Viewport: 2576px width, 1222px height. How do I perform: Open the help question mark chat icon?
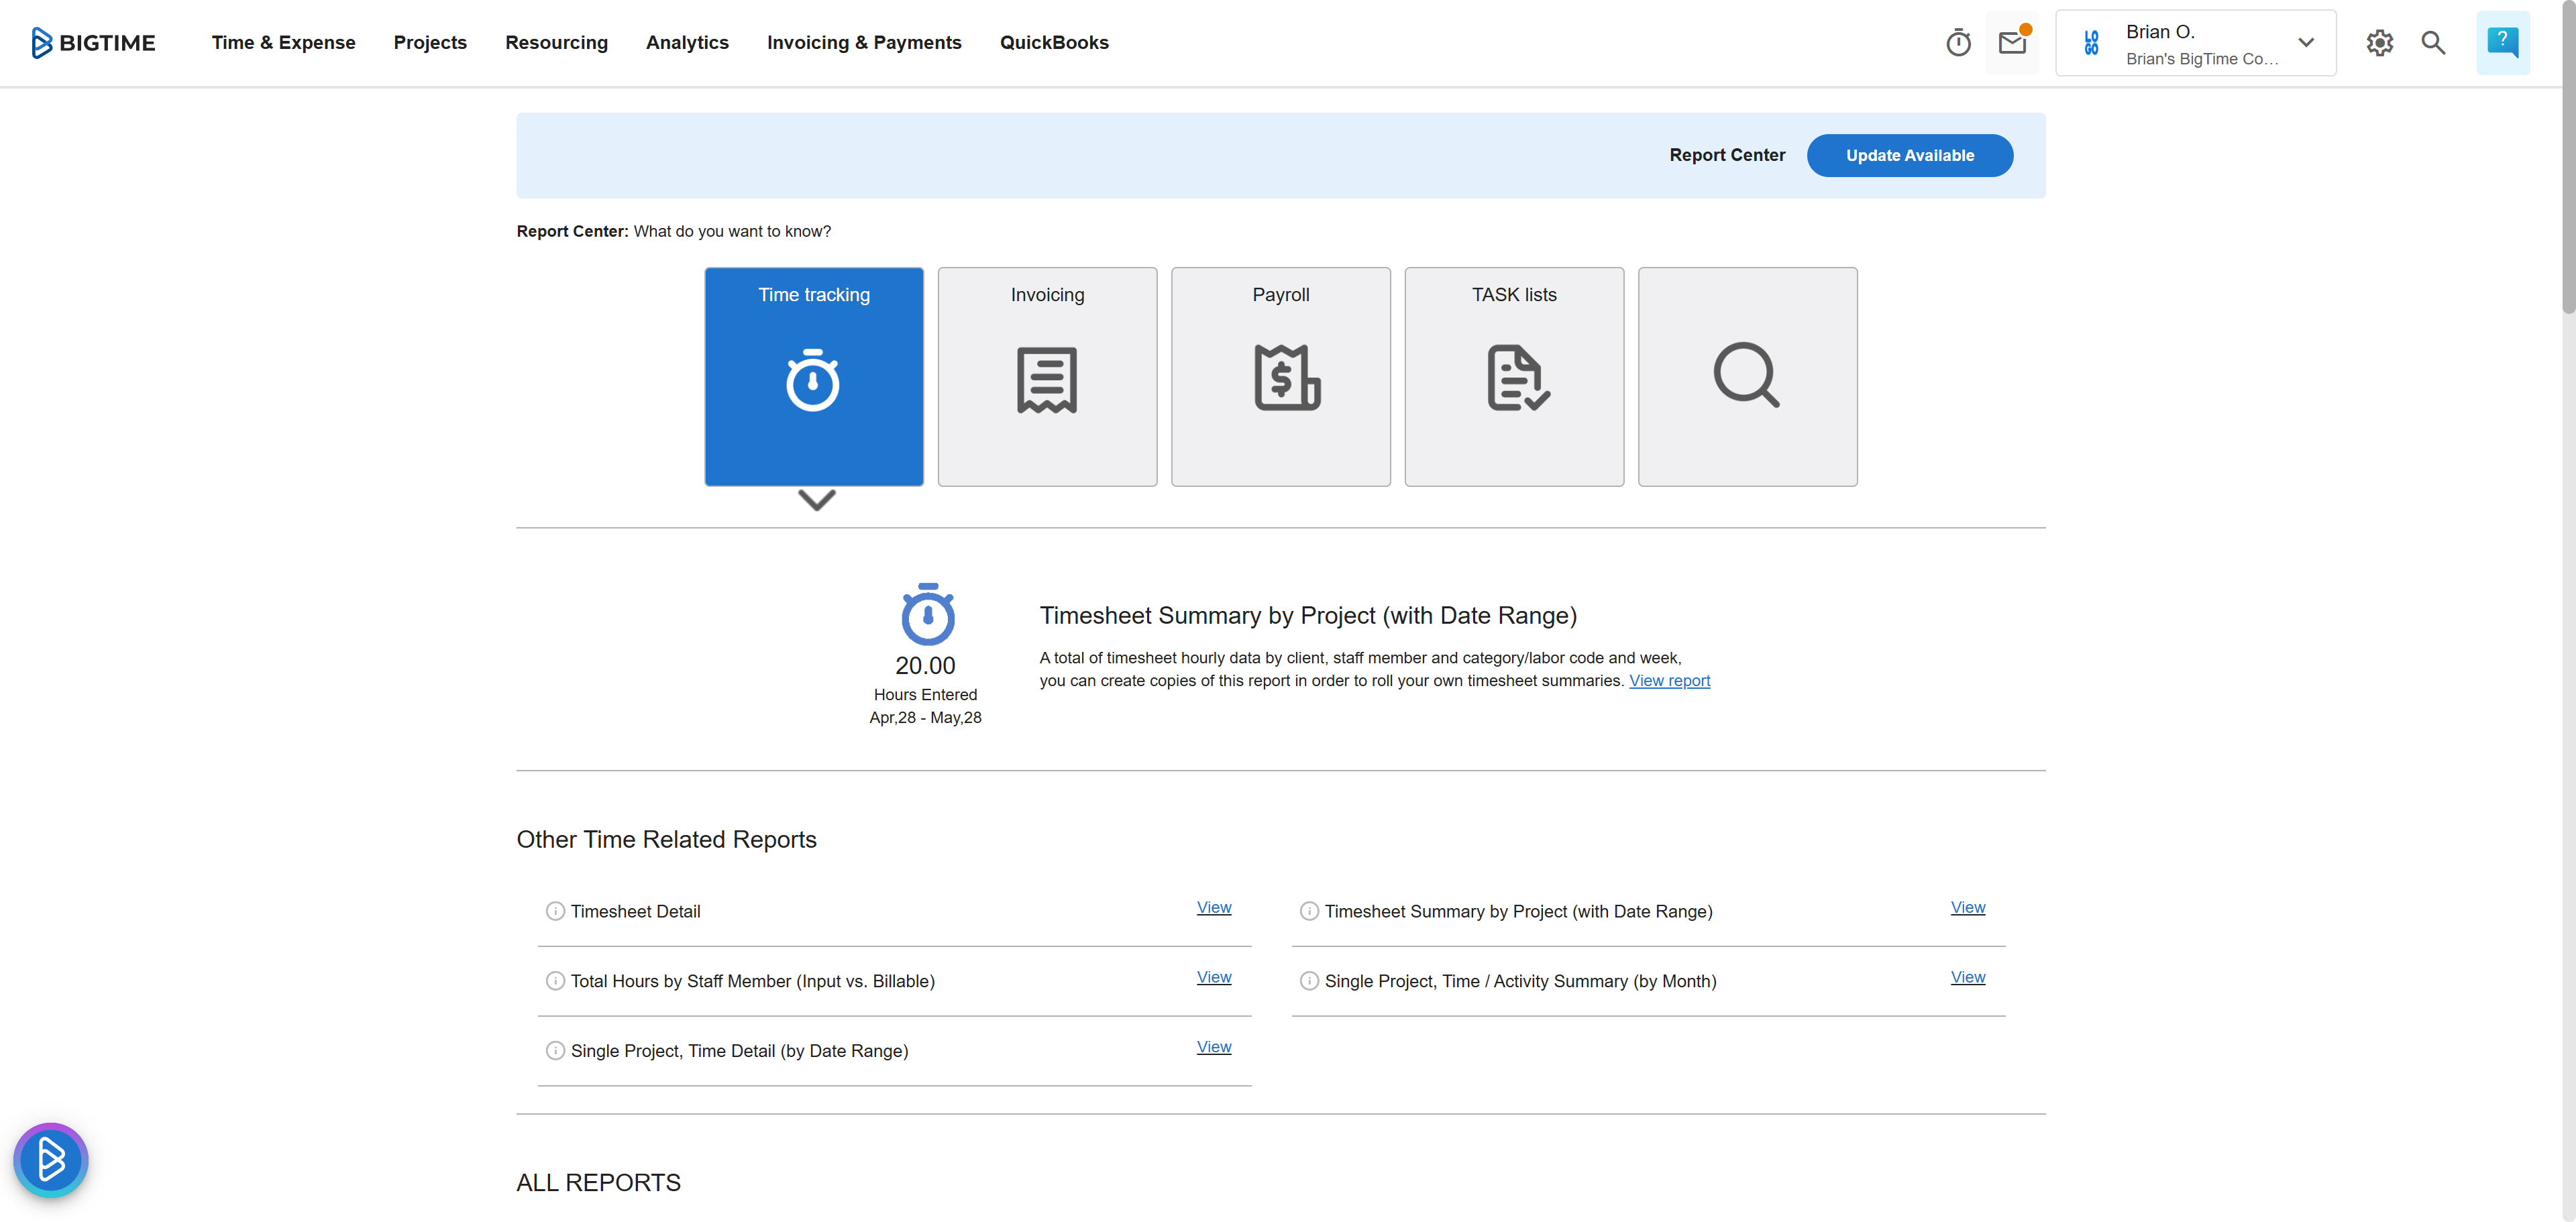coord(2502,43)
